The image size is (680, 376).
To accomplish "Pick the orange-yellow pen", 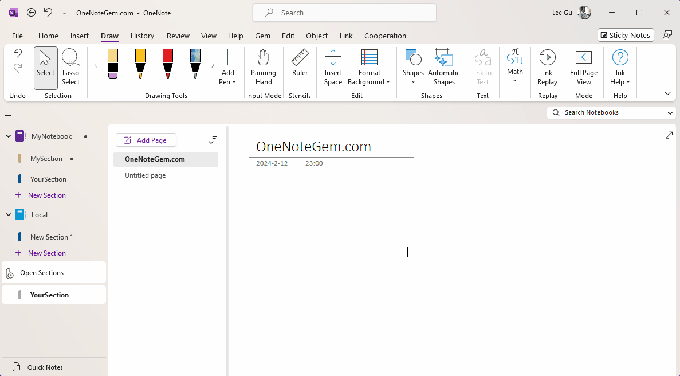I will pos(140,64).
